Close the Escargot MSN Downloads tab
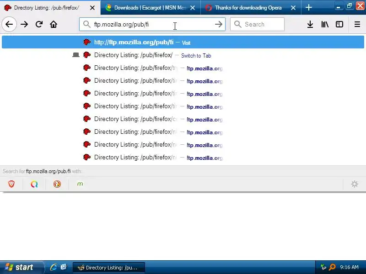366x274 pixels. (x=193, y=8)
